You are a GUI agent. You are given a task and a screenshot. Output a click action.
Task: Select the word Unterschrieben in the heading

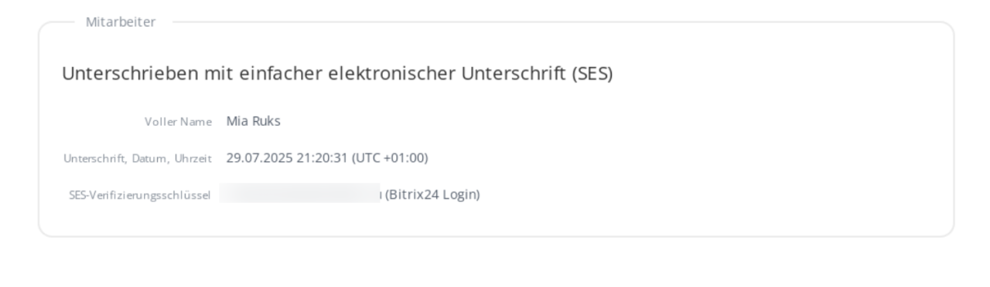(131, 75)
